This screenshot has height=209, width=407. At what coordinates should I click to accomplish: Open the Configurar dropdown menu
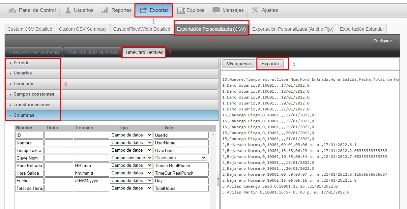point(384,41)
